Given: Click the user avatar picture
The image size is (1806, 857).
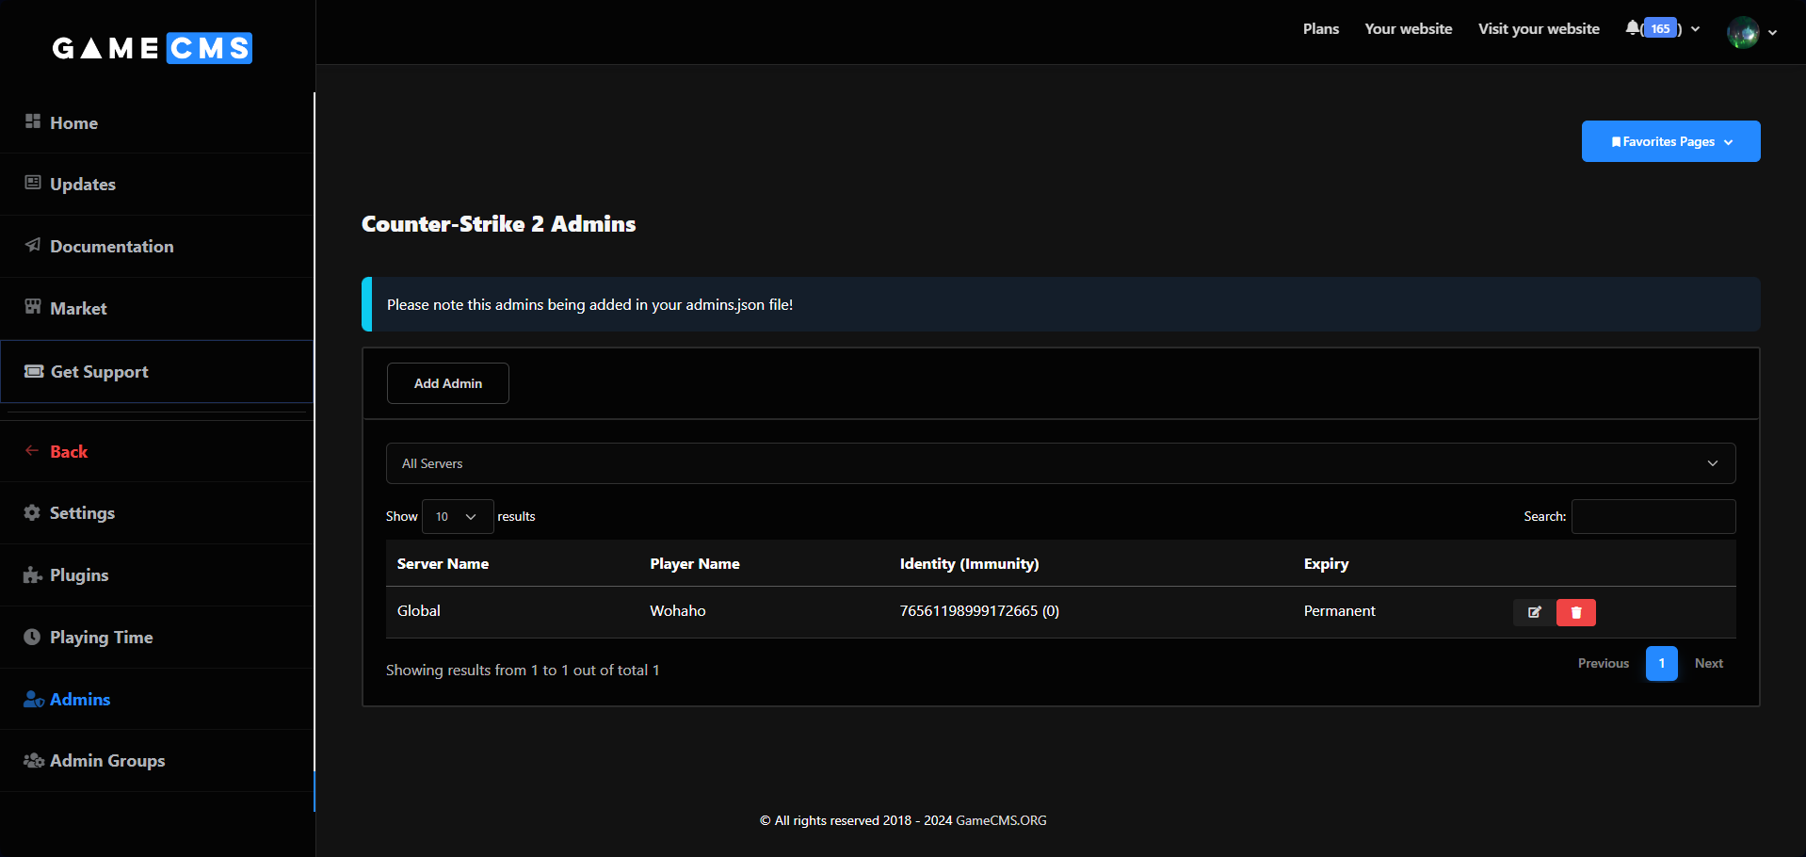Looking at the screenshot, I should point(1743,32).
